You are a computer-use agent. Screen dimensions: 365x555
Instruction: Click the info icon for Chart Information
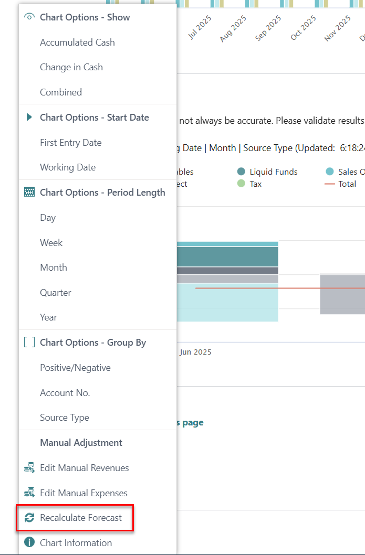pos(29,543)
